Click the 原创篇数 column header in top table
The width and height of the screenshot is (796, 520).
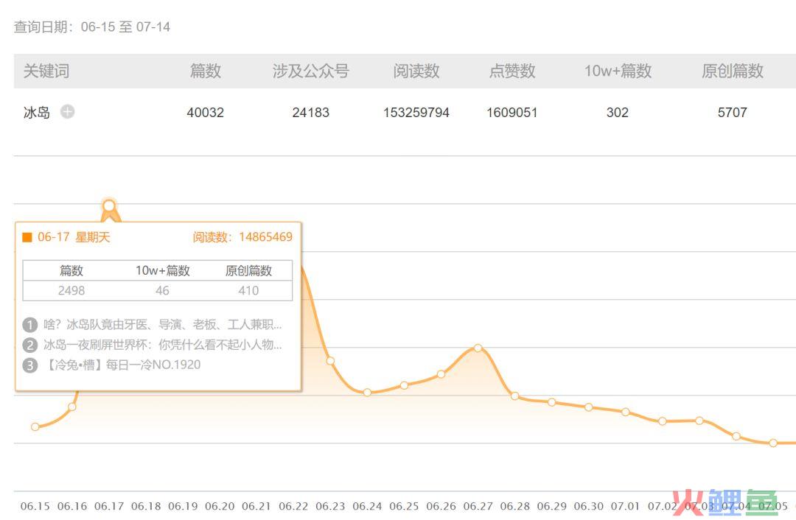pos(733,71)
